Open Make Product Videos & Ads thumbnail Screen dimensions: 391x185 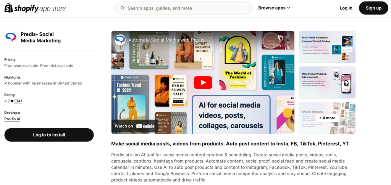[327, 82]
